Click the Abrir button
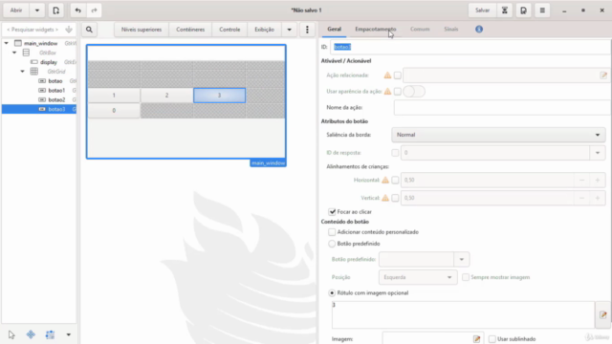The height and width of the screenshot is (344, 612). pyautogui.click(x=16, y=11)
